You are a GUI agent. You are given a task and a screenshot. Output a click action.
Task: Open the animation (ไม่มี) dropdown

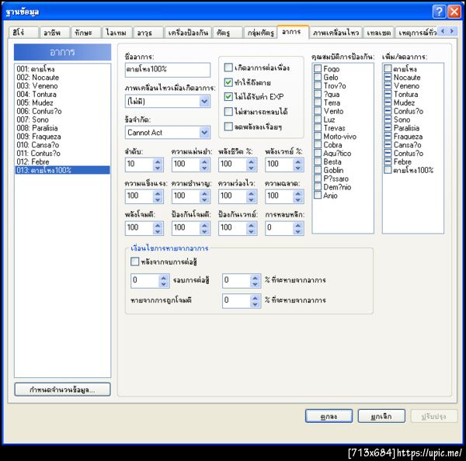pos(204,102)
